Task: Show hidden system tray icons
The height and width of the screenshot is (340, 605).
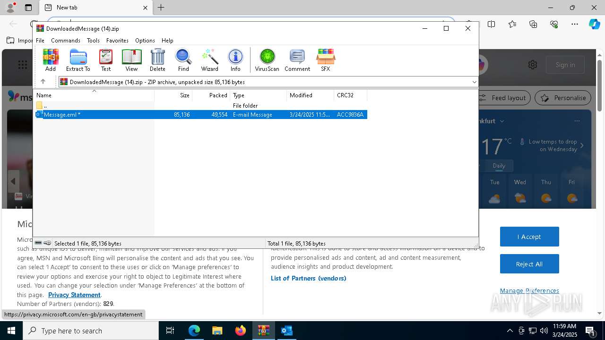Action: point(510,331)
